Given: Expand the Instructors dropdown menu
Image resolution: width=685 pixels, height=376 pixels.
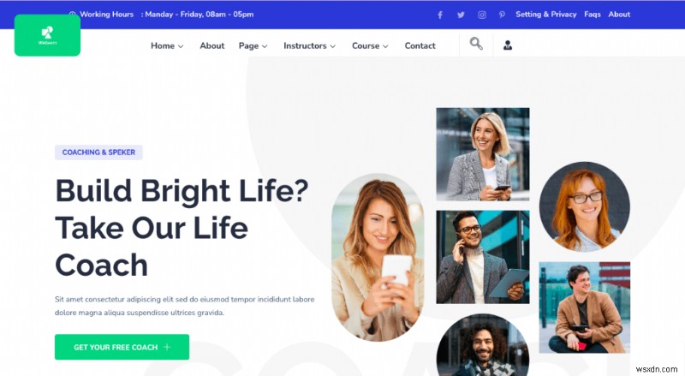Looking at the screenshot, I should pos(309,45).
